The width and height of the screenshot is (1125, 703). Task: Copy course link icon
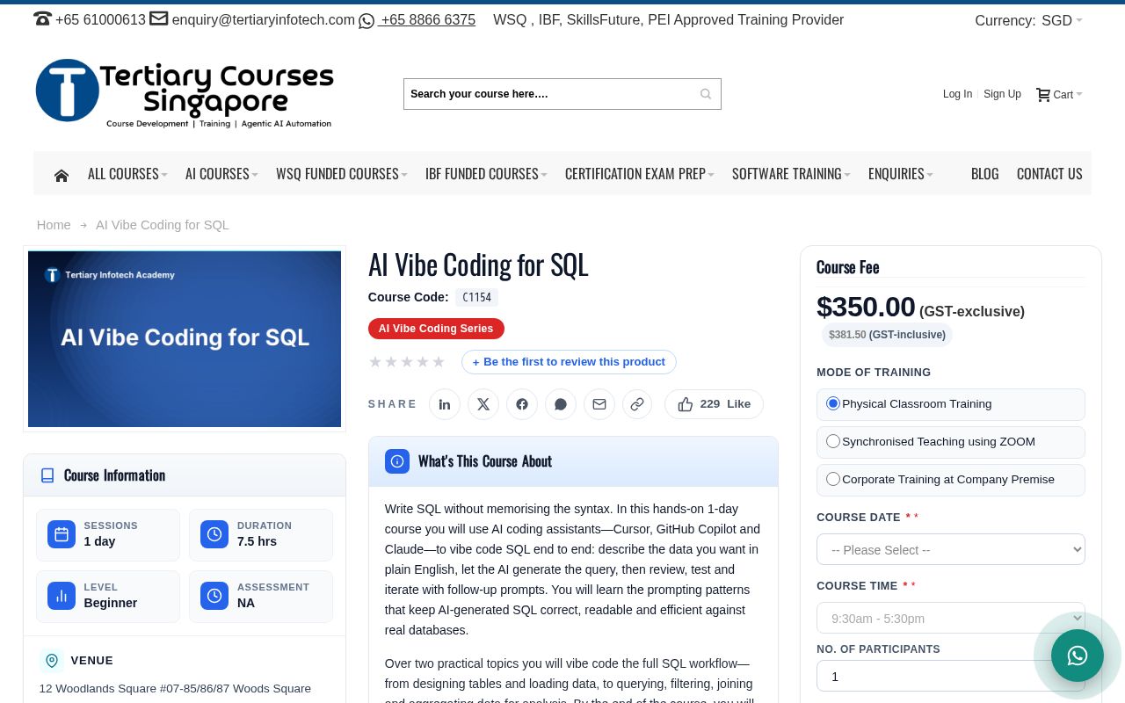click(637, 404)
